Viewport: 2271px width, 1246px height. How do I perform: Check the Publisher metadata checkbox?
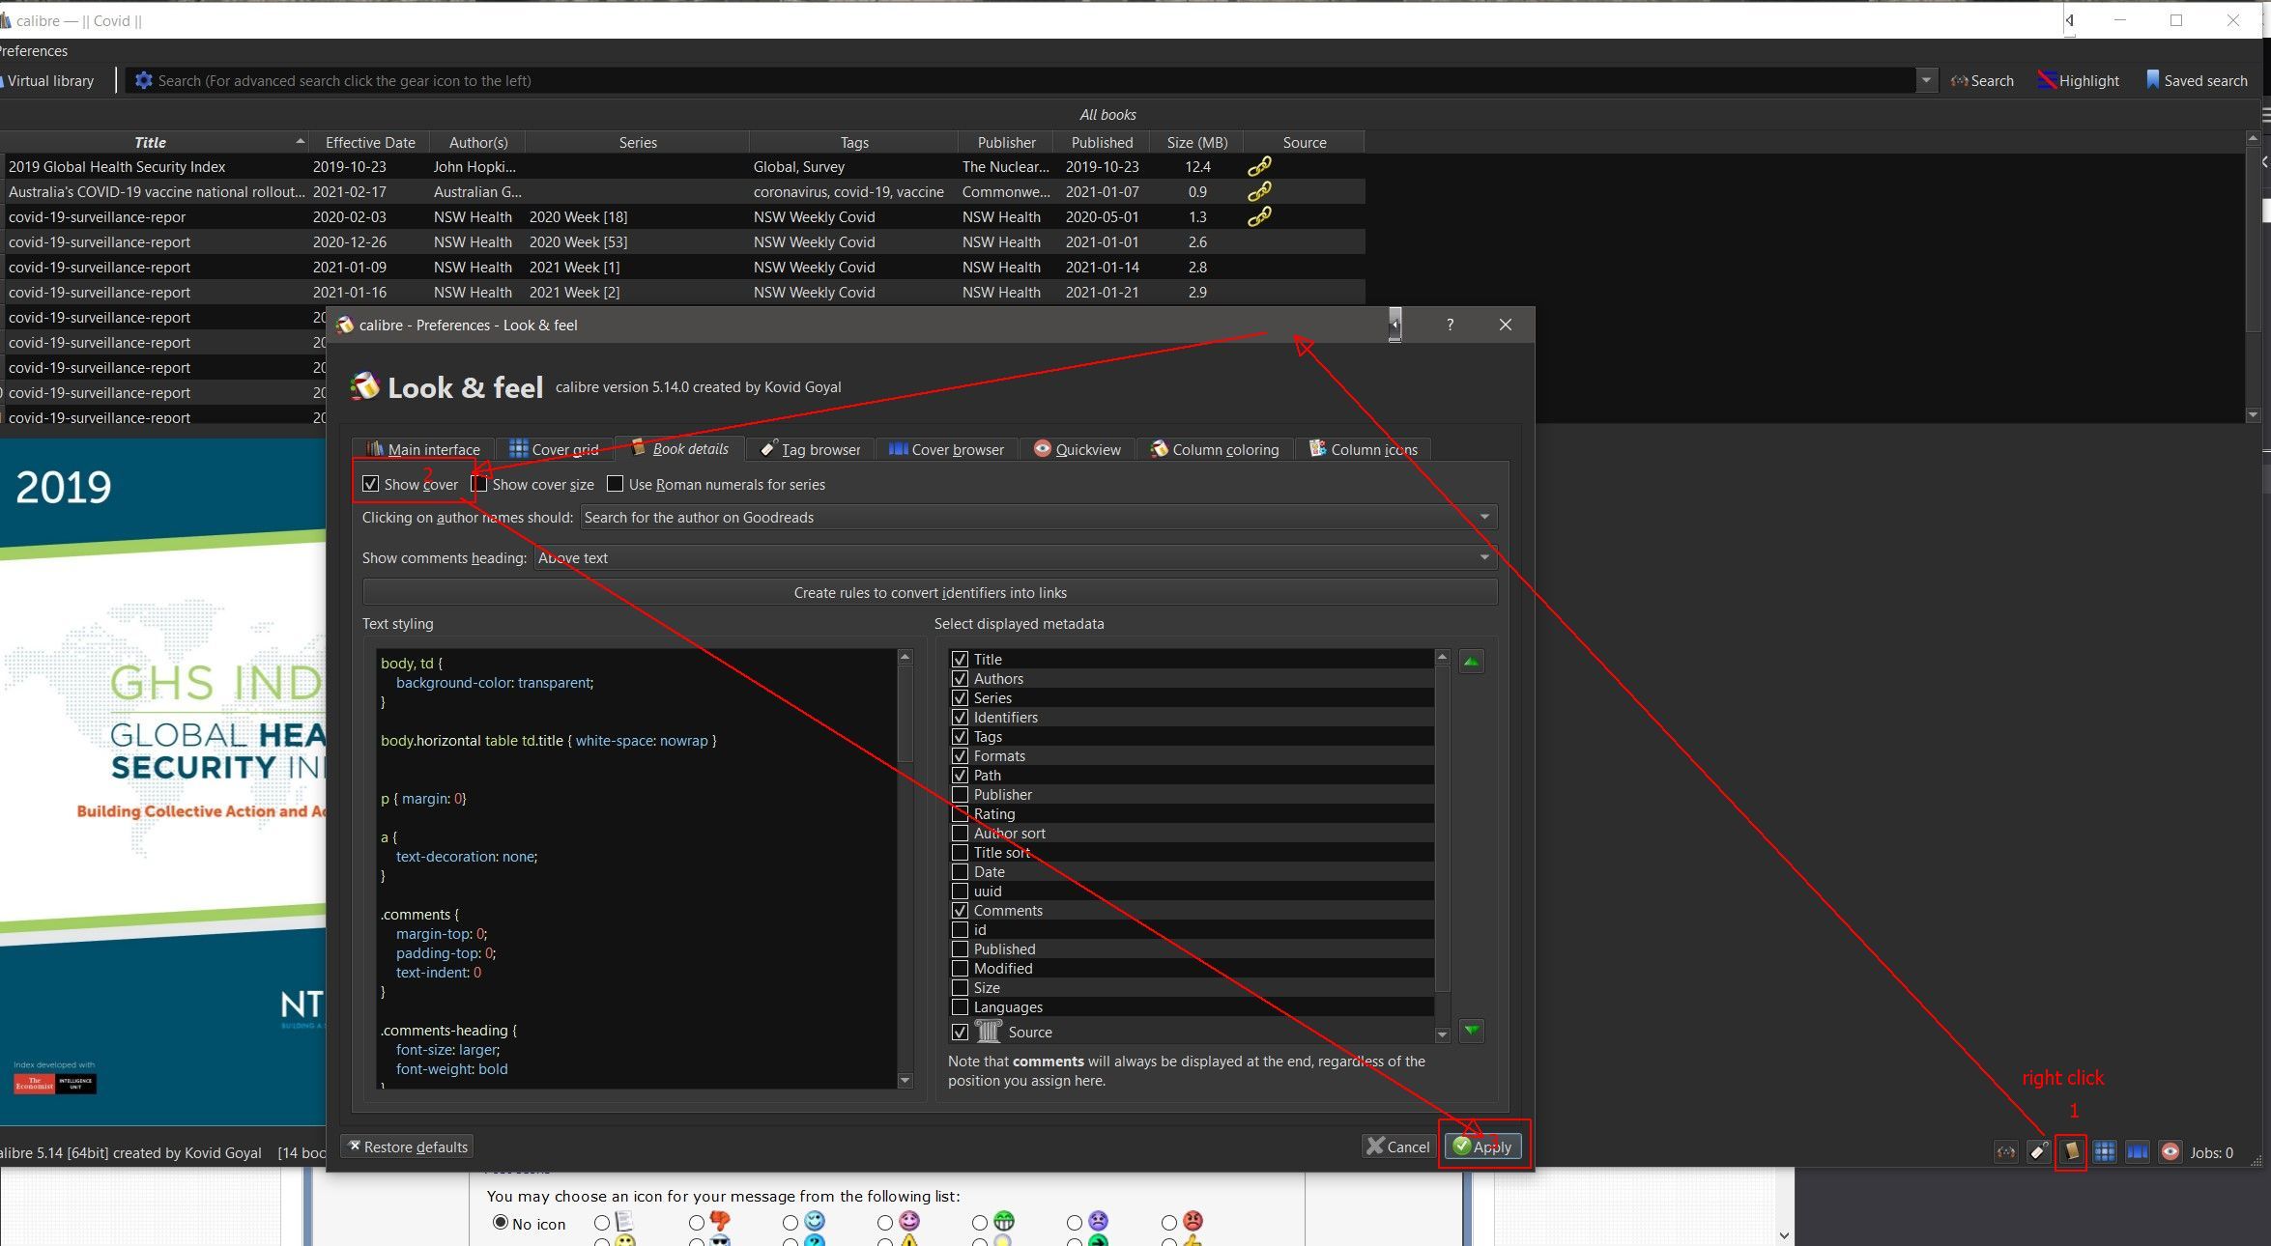(x=960, y=795)
